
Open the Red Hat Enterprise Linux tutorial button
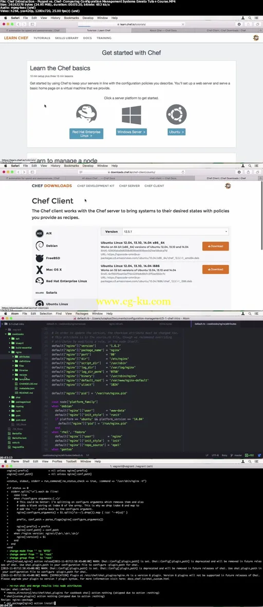[86, 134]
